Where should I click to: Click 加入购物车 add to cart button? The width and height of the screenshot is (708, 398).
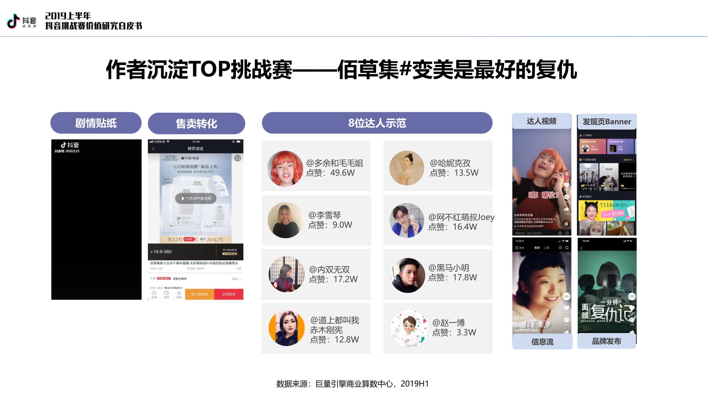[199, 294]
